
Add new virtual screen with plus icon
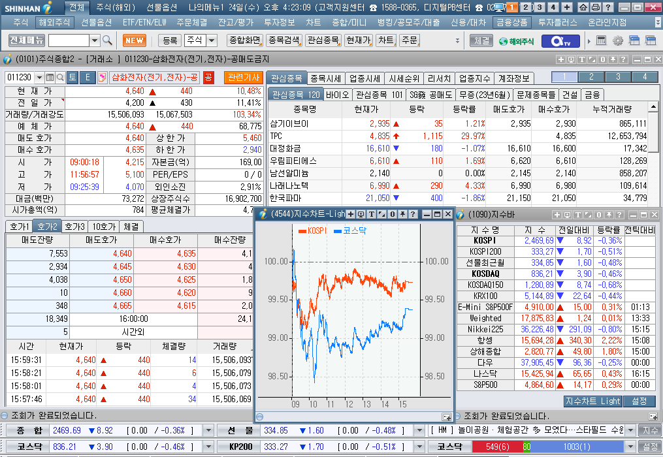[x=566, y=7]
